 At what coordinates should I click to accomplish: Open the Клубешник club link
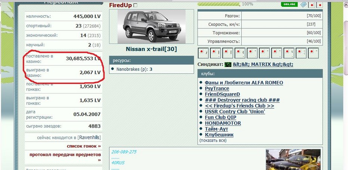(x=219, y=135)
